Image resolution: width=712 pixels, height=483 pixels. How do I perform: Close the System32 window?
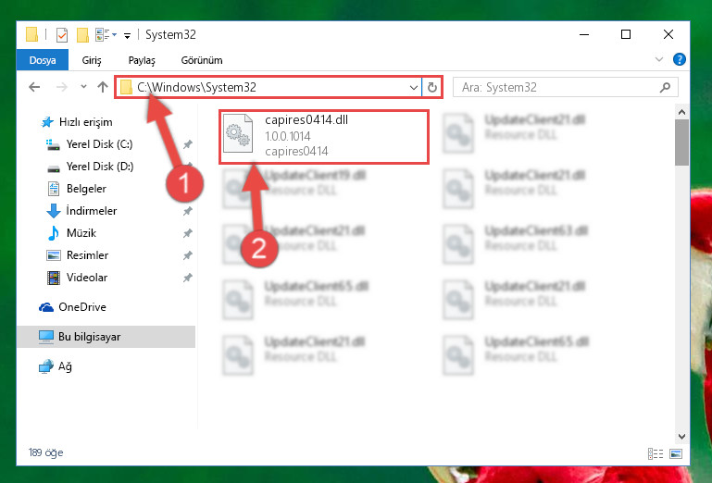pos(668,34)
